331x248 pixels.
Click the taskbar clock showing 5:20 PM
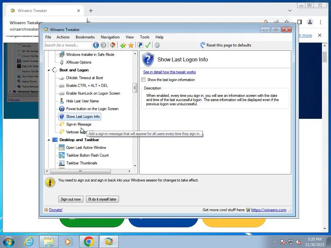click(315, 242)
